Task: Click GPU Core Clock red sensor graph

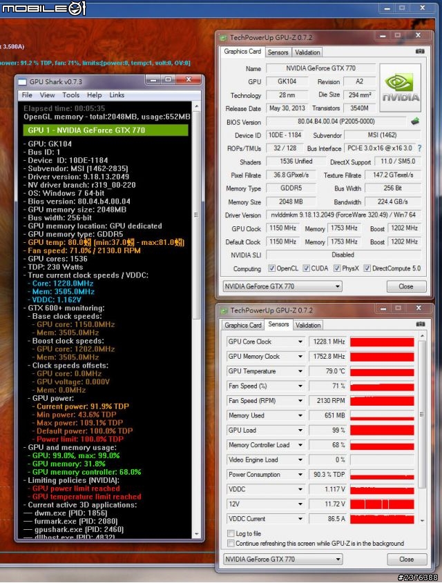Action: pos(382,342)
